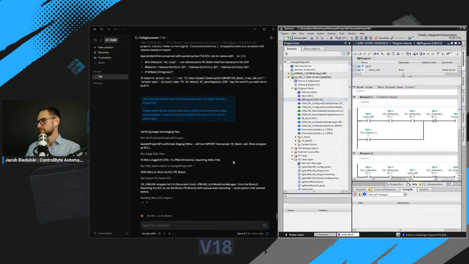The height and width of the screenshot is (264, 469).
Task: Click Portal view at bottom left
Action: 294,235
